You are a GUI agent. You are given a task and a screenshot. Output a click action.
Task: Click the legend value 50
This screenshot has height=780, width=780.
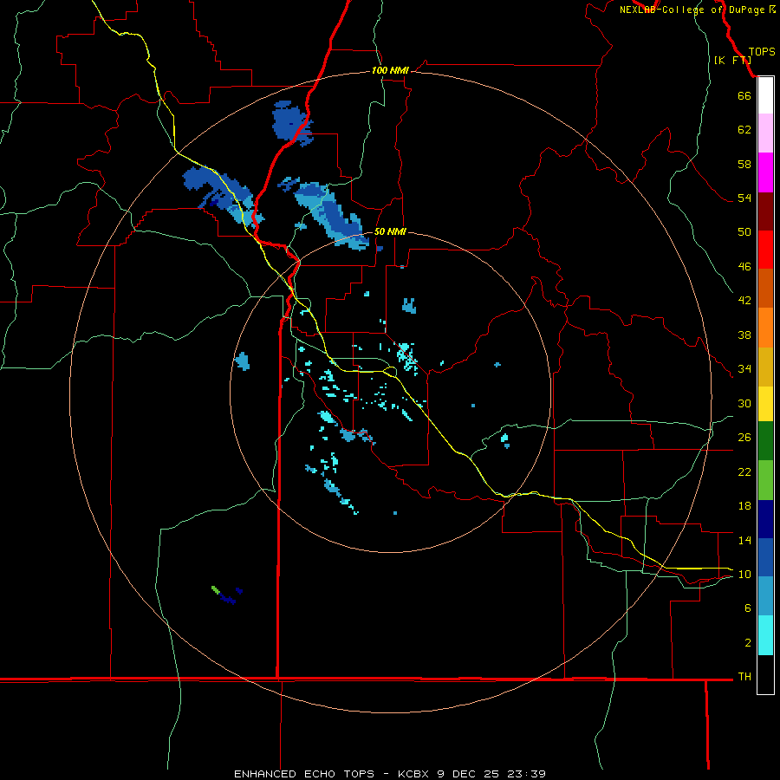tap(744, 232)
